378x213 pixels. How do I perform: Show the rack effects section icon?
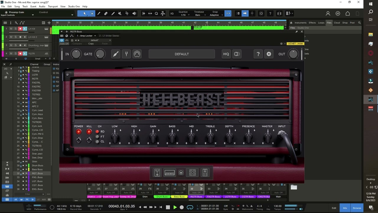click(x=205, y=172)
